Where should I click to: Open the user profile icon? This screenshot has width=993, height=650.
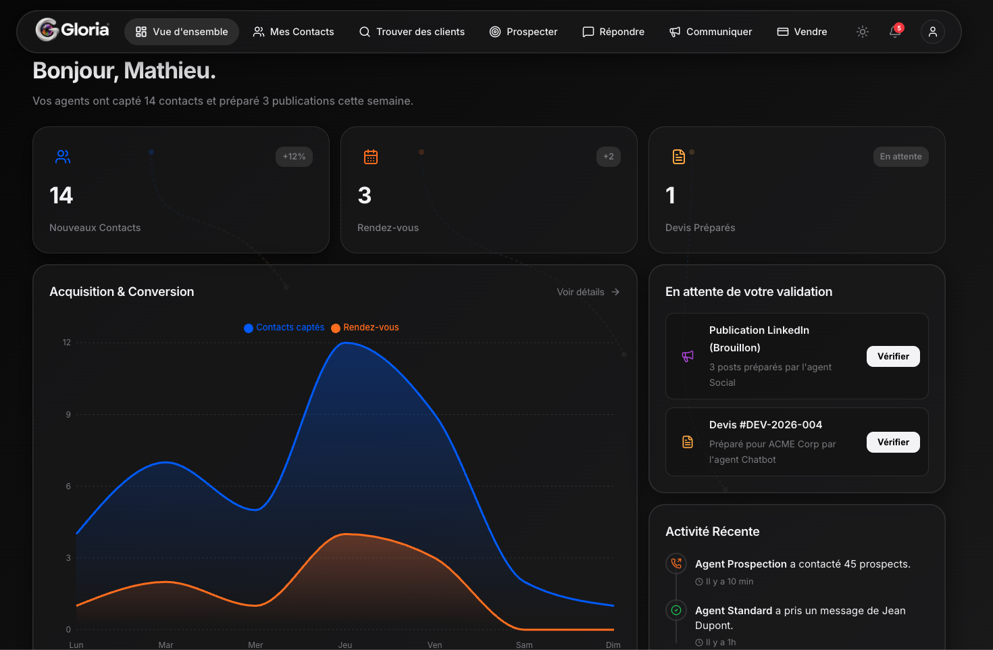tap(933, 32)
